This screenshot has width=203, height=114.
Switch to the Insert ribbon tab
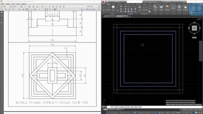coord(114,4)
